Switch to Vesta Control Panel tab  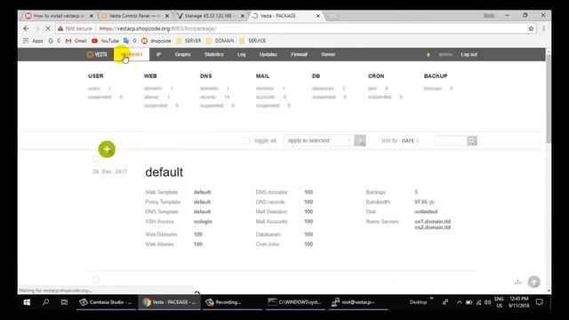tap(132, 16)
